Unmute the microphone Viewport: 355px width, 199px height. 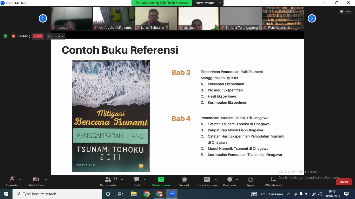point(12,181)
